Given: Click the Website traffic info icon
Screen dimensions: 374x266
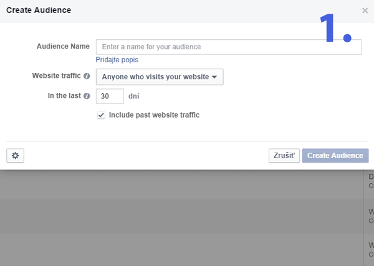Looking at the screenshot, I should pyautogui.click(x=87, y=77).
